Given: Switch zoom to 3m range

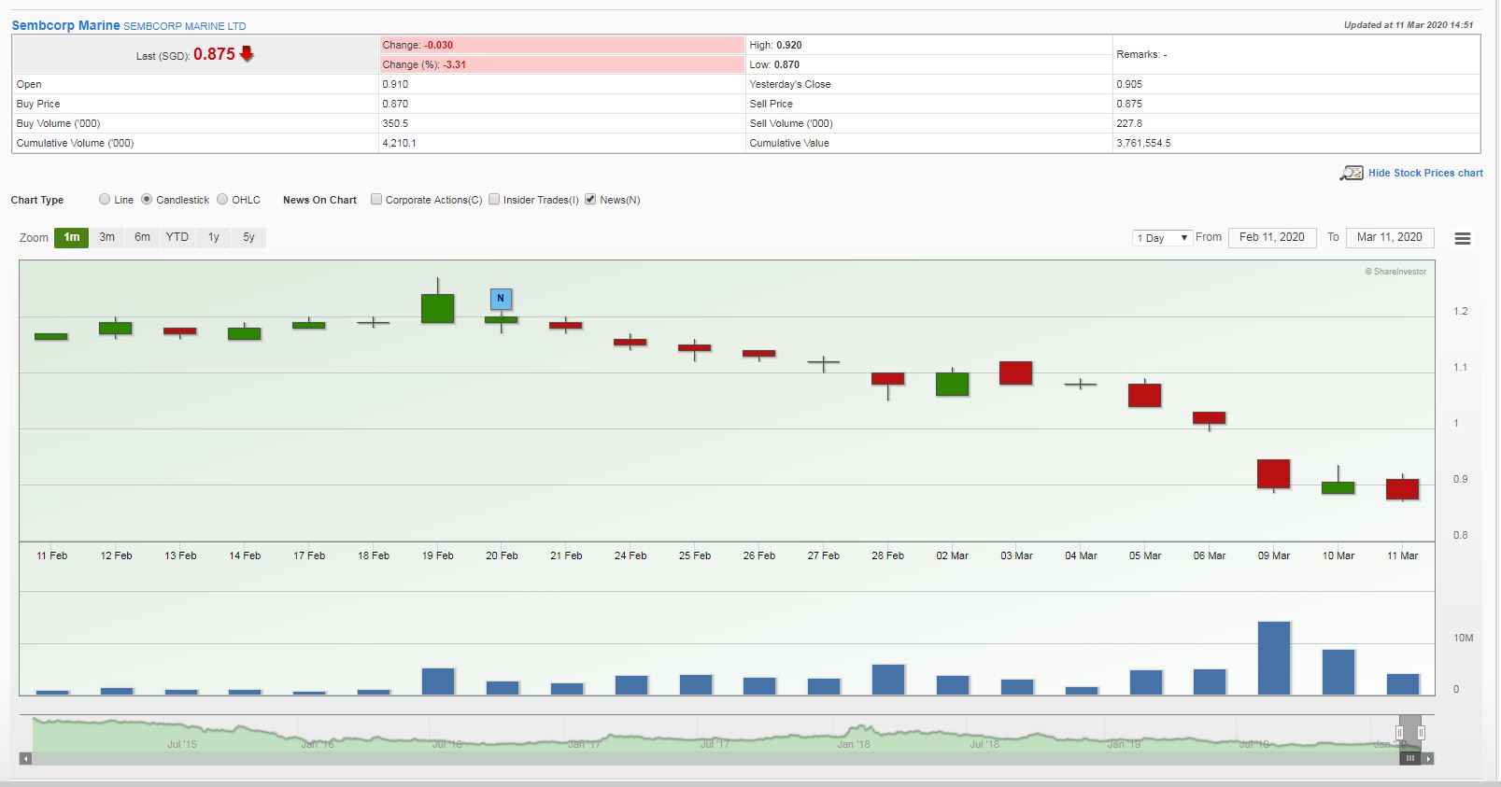Looking at the screenshot, I should [107, 237].
